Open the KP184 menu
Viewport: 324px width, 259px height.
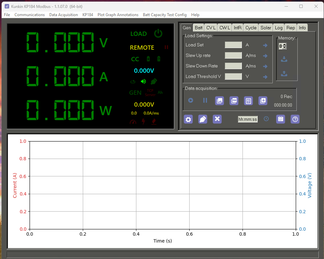88,15
